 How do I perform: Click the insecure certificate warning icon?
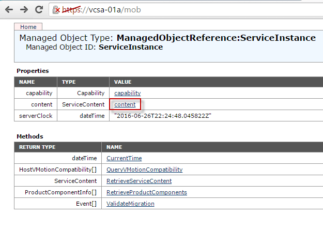58,10
